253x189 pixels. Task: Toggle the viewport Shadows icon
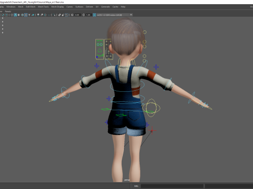33,15
